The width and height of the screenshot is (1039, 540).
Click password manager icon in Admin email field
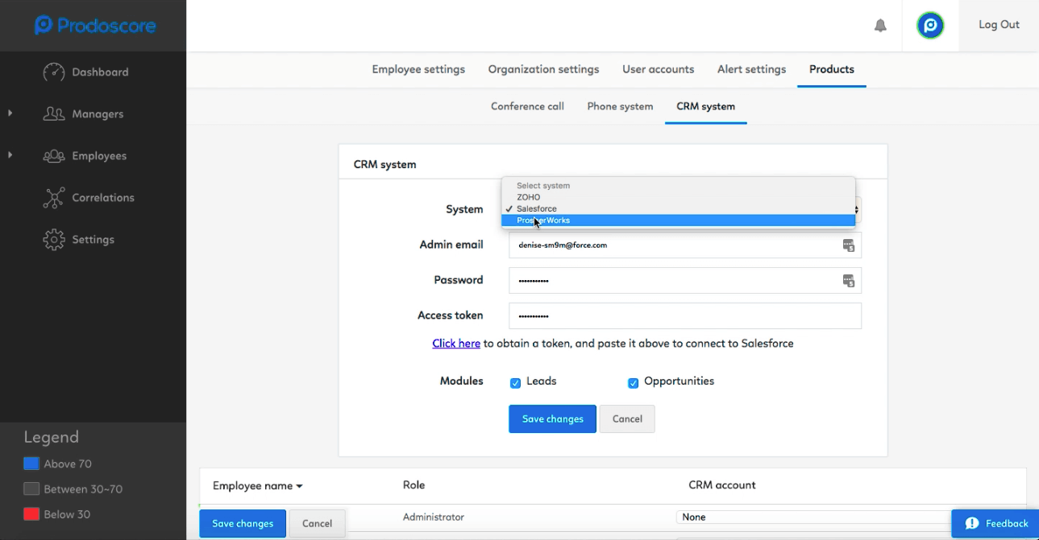tap(848, 245)
